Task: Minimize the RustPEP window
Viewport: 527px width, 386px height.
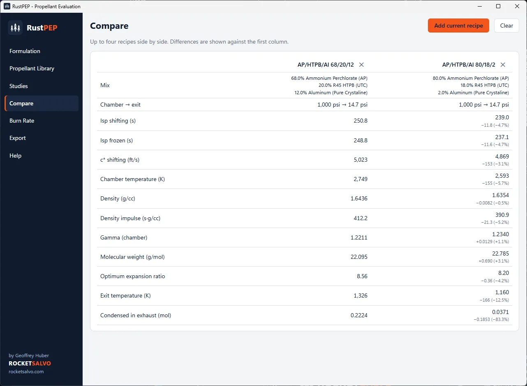Action: 479,7
